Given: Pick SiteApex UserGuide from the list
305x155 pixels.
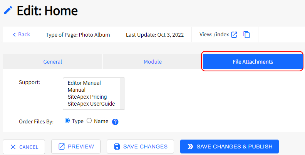Looking at the screenshot, I should point(90,104).
